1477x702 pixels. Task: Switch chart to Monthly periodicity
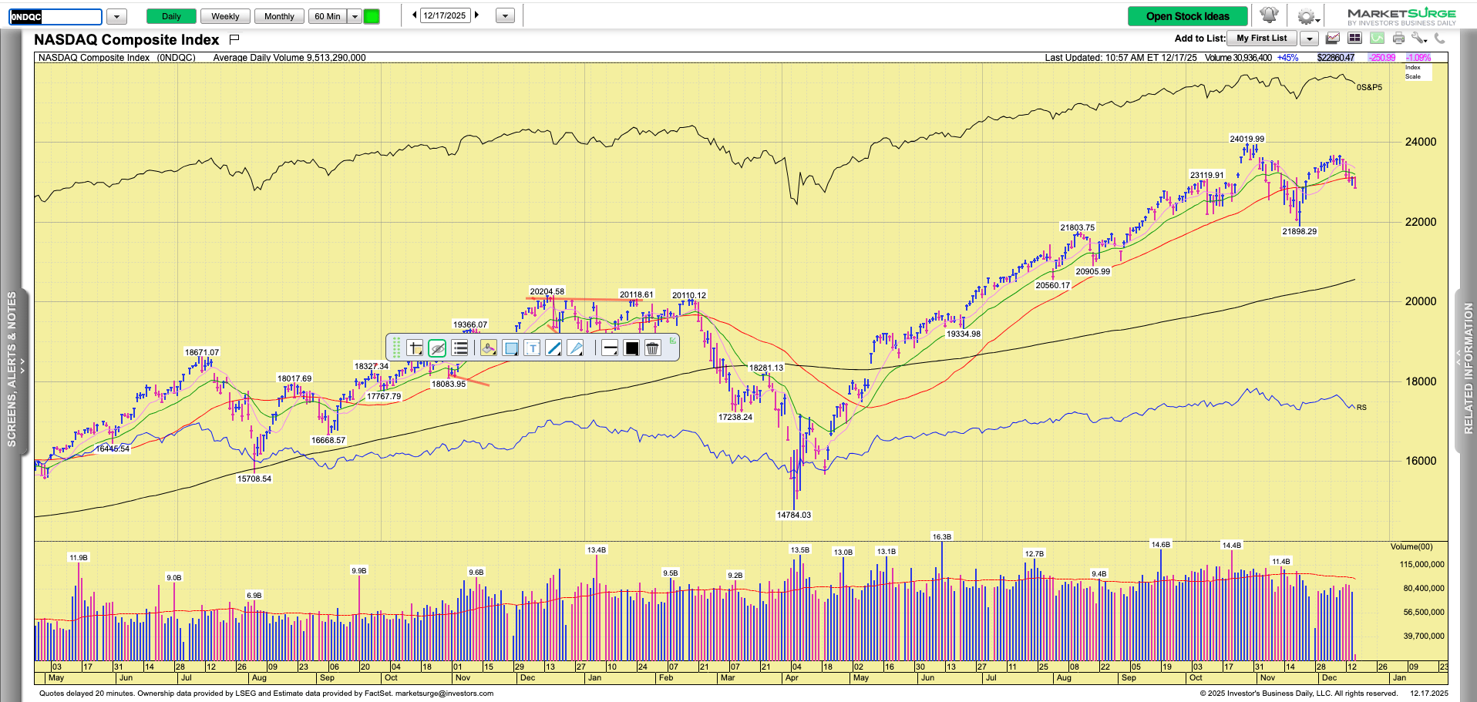point(279,16)
